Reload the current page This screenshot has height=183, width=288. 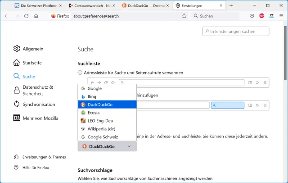[x=26, y=16]
